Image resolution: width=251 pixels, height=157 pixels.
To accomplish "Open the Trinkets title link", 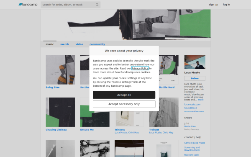I will [120, 130].
